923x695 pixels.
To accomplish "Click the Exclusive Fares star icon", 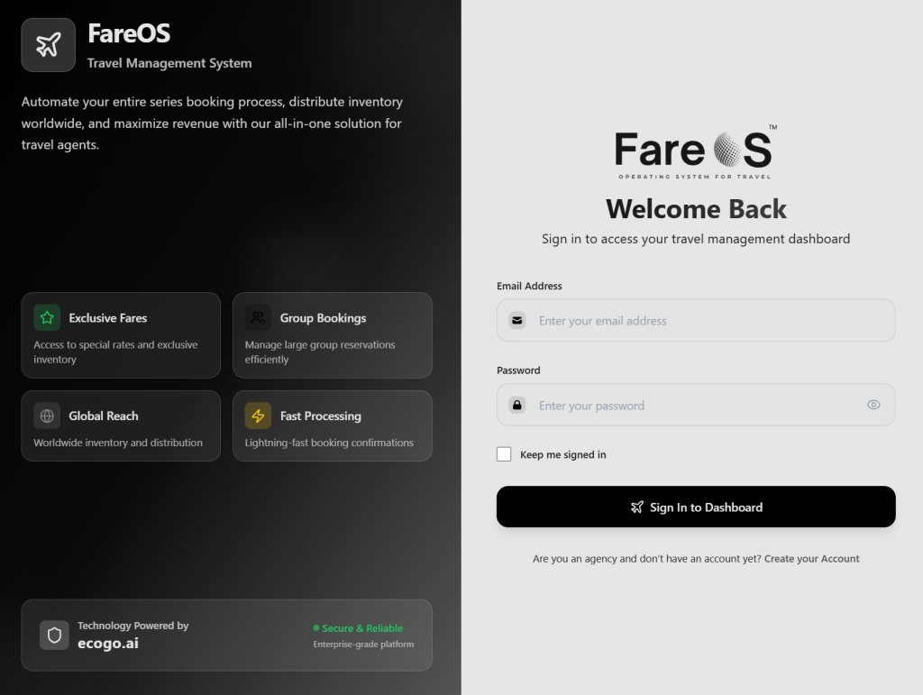I will point(47,318).
